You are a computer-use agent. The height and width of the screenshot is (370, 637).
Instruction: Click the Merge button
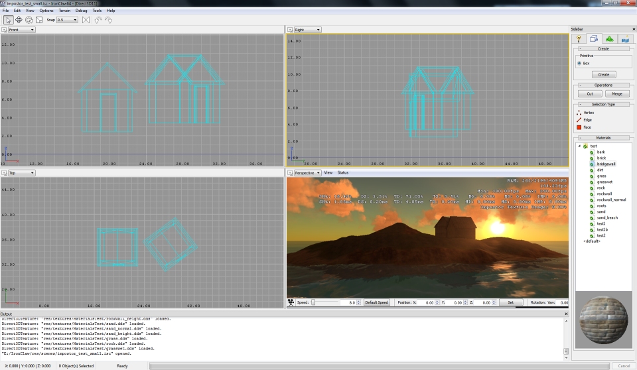click(x=616, y=94)
